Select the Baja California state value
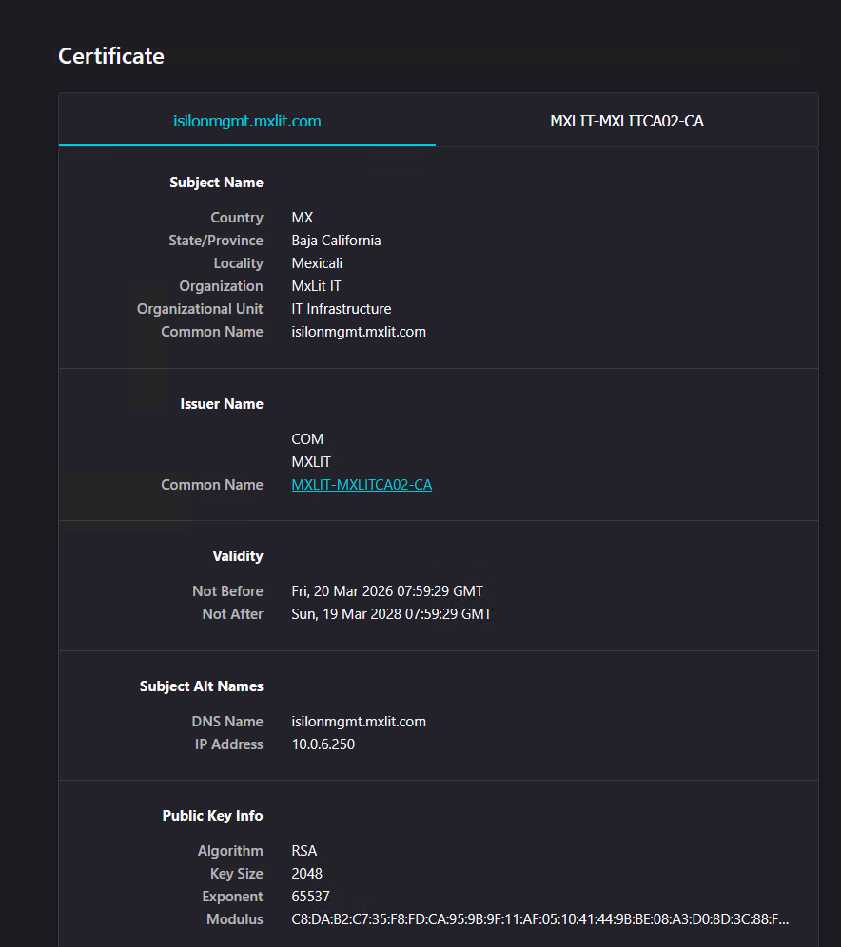Screen dimensions: 841x947 pos(336,240)
